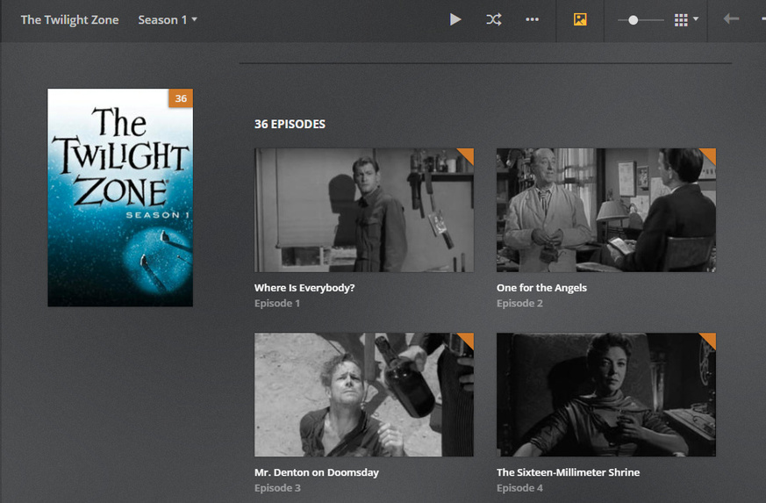
Task: Click the orange 36 unwatched badge
Action: tap(181, 98)
